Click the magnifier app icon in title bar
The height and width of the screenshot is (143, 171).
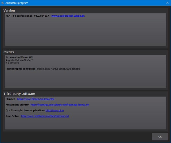[x=3, y=3]
